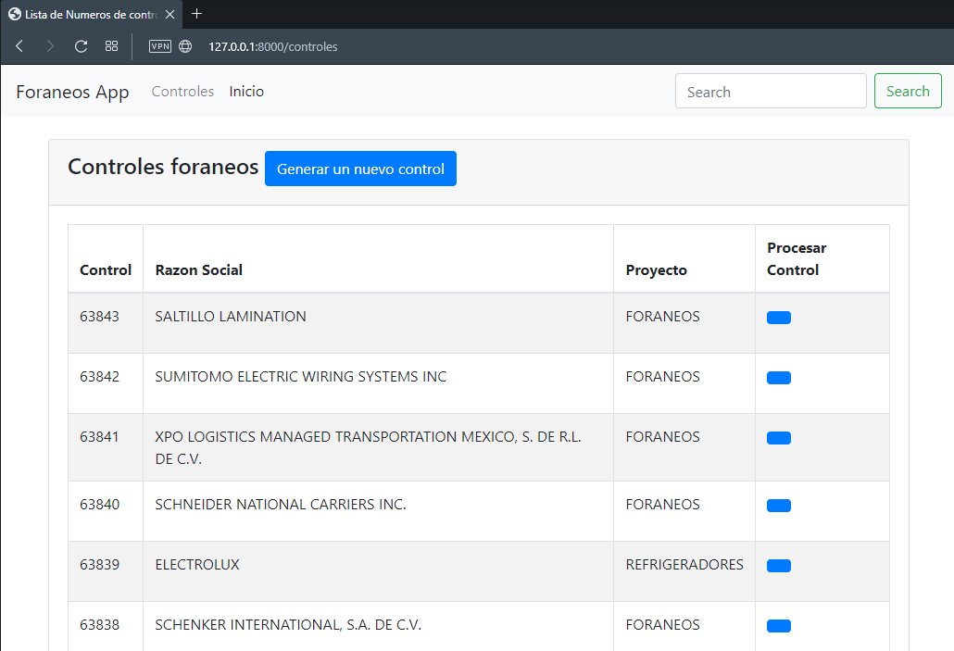Click the browser back arrow
Image resolution: width=954 pixels, height=651 pixels.
[x=19, y=46]
